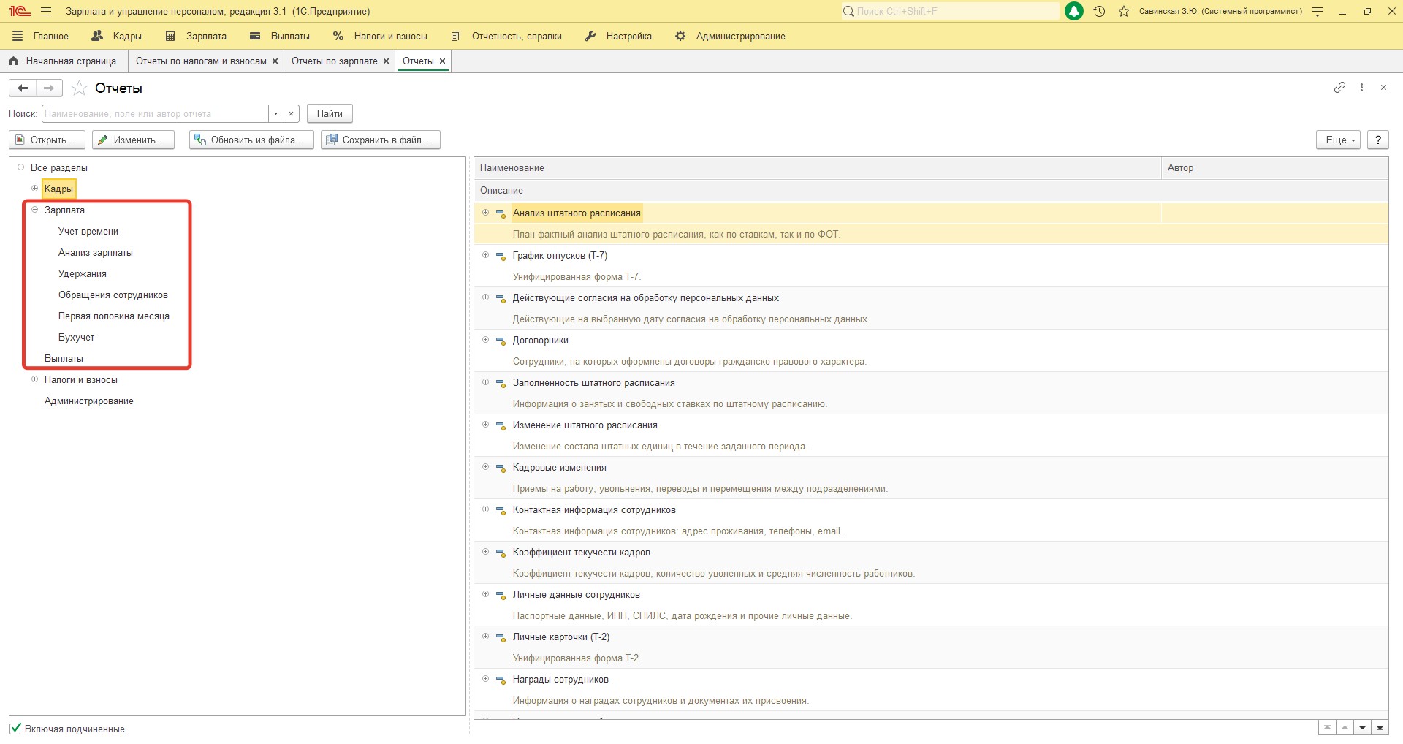The width and height of the screenshot is (1403, 744).
Task: Click the forward arrow navigation button
Action: click(x=49, y=88)
